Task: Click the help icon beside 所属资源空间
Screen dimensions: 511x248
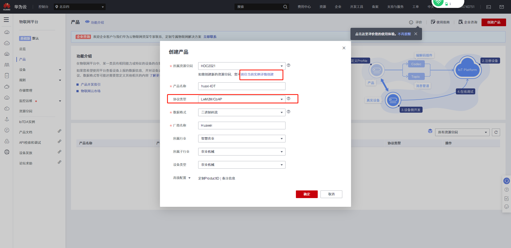Action: tap(289, 65)
